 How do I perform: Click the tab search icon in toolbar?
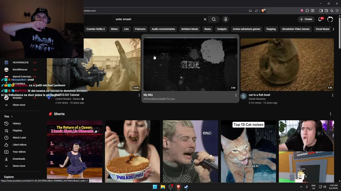tap(312, 11)
